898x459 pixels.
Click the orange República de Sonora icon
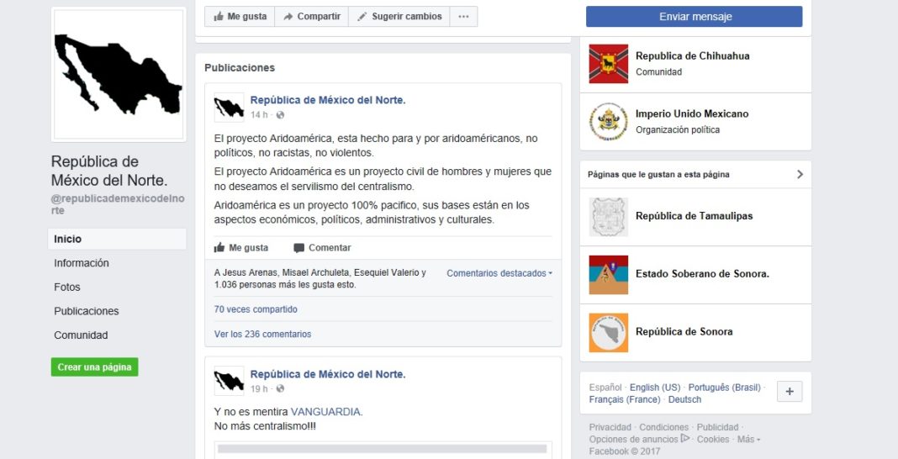click(x=608, y=333)
